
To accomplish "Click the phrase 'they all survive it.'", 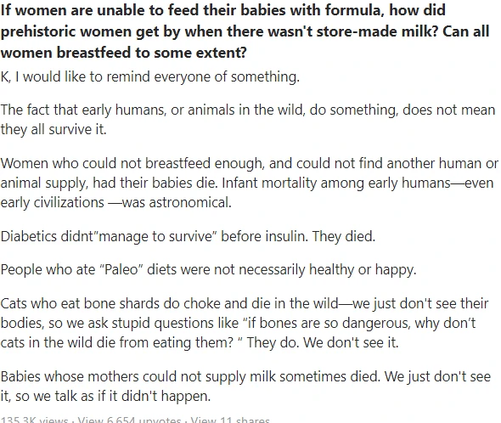I will (x=53, y=129).
